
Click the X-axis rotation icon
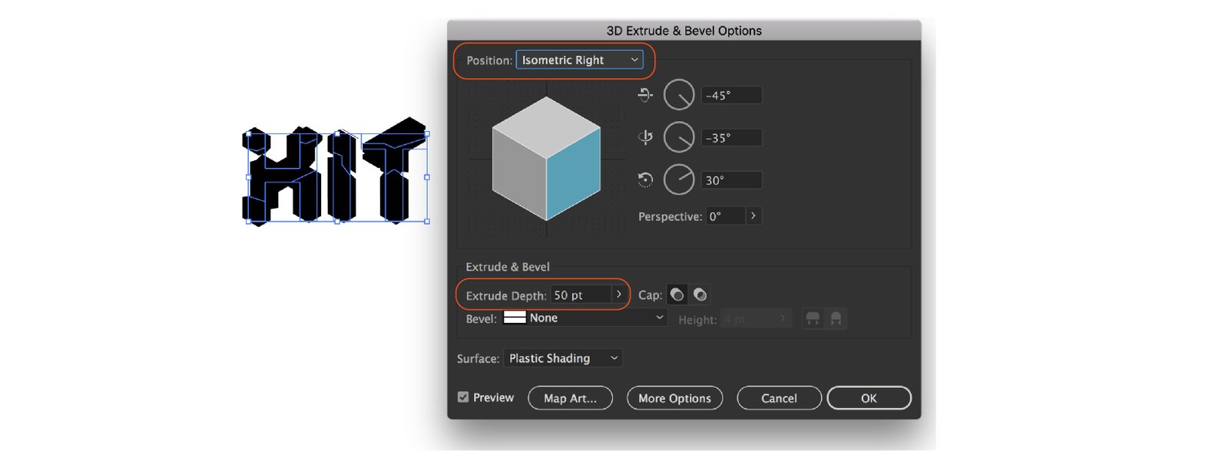(x=645, y=95)
